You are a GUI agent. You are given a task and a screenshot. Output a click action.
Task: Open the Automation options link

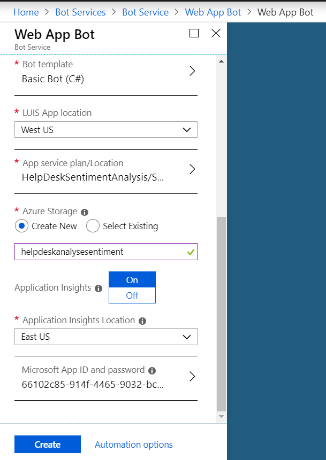pyautogui.click(x=134, y=445)
